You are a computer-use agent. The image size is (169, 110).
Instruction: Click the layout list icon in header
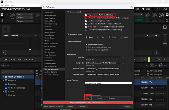[x=138, y=9]
